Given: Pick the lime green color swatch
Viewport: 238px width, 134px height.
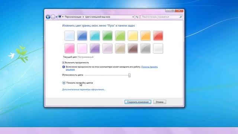Looking at the screenshot, I should tap(120, 36).
